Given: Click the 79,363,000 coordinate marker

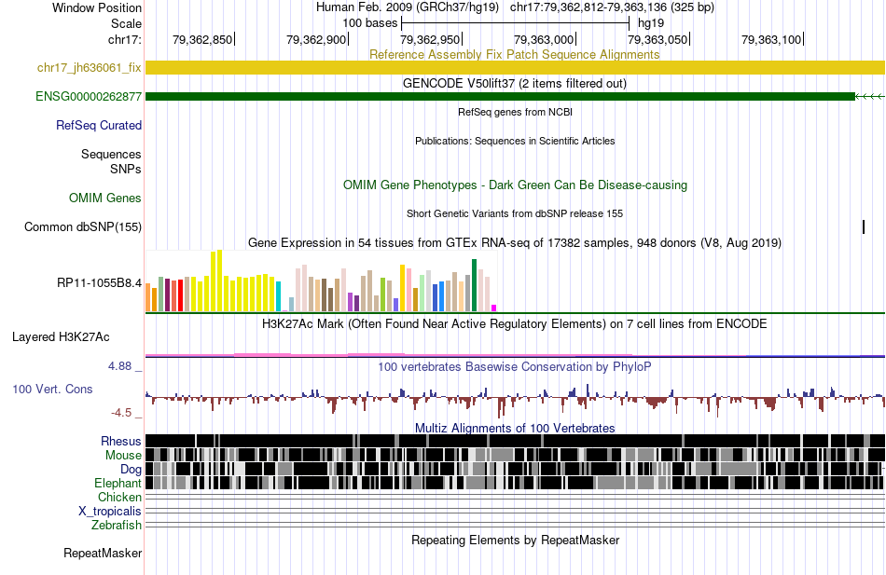Looking at the screenshot, I should click(x=544, y=39).
